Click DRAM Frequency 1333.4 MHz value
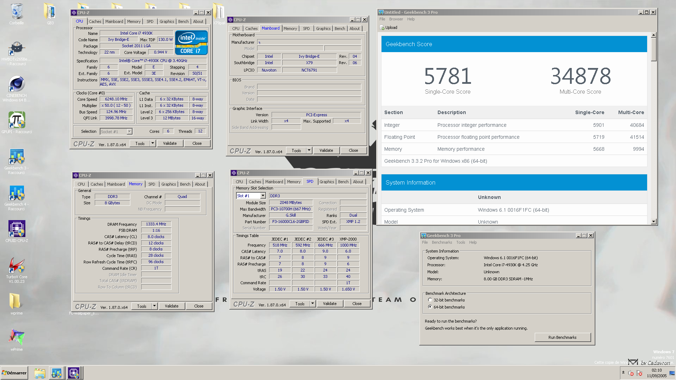This screenshot has height=380, width=676. click(x=156, y=224)
